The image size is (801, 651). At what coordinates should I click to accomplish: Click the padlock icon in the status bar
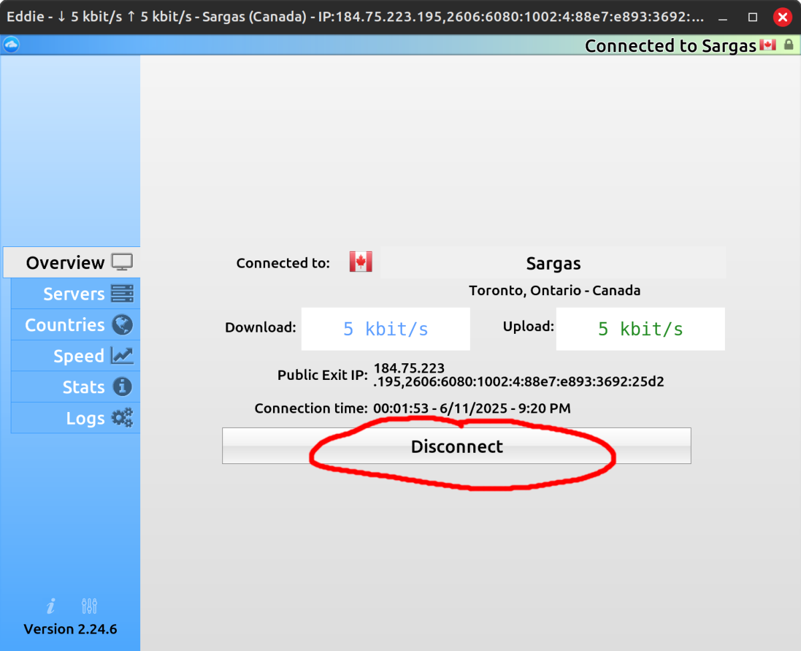pos(789,45)
